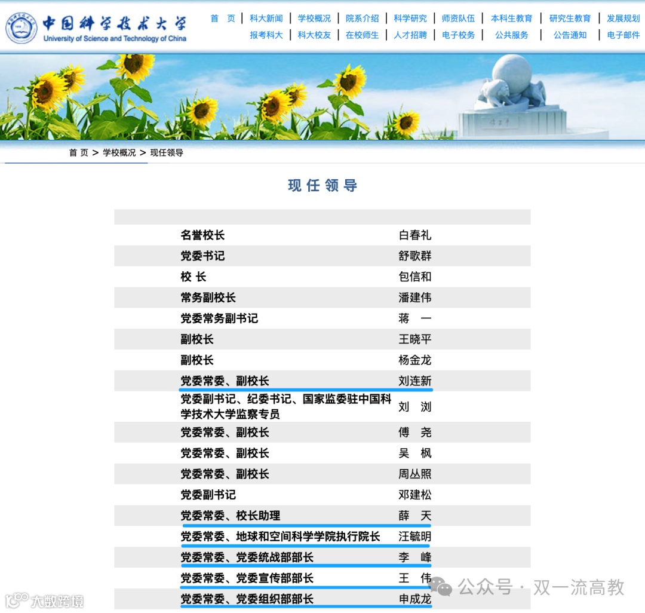Go to 学校概况 in top navigation

coord(314,19)
